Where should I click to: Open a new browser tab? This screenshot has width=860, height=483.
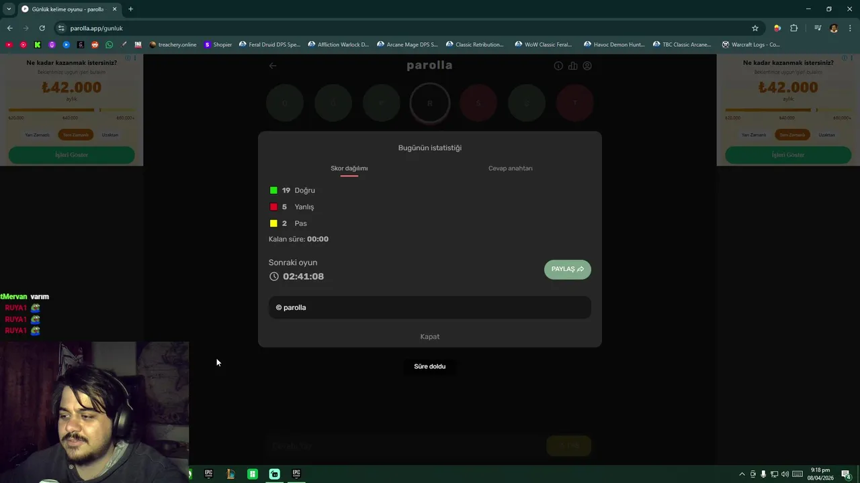[x=130, y=9]
